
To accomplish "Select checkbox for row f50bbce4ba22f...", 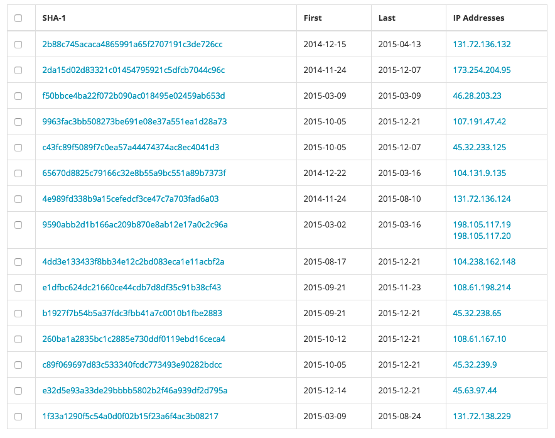I will 18,96.
